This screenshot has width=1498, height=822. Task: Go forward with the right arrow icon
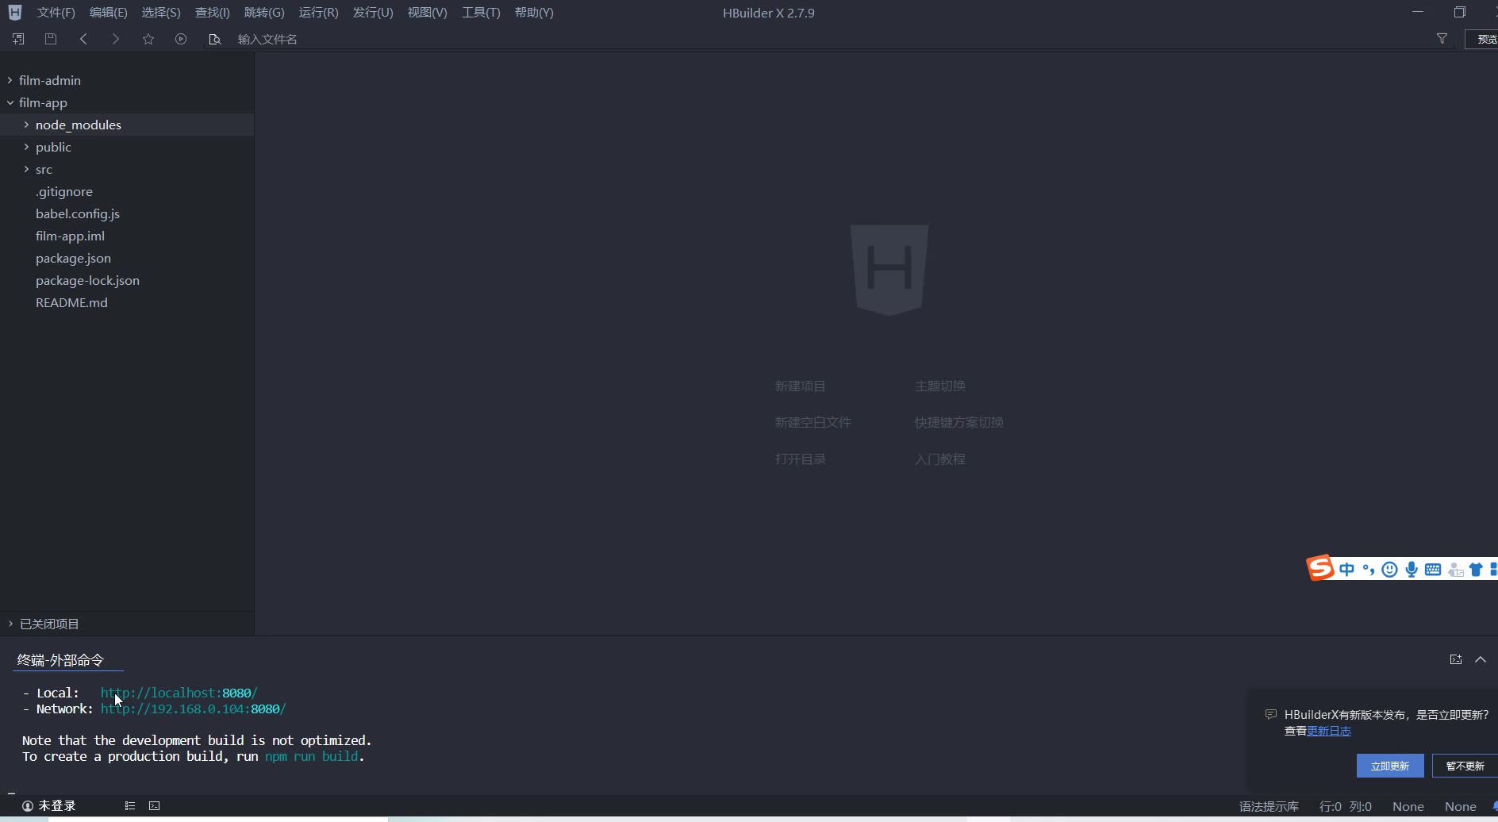click(116, 39)
